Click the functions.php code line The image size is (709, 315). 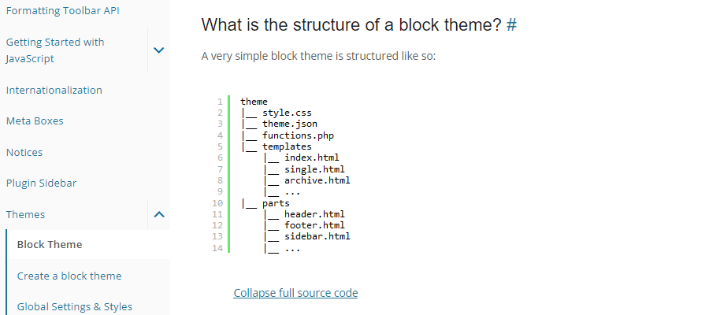[298, 135]
